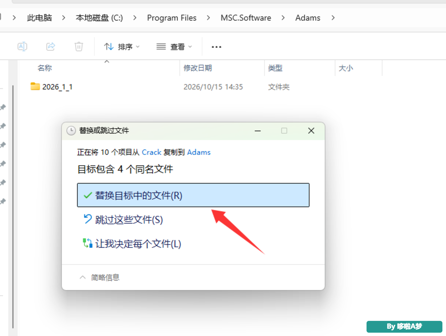Click the blue skip arrow icon
This screenshot has width=446, height=336.
[x=88, y=219]
